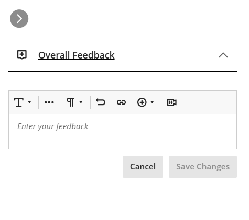Show more formatting options ellipsis
Viewport: 249px width, 220px height.
[49, 102]
